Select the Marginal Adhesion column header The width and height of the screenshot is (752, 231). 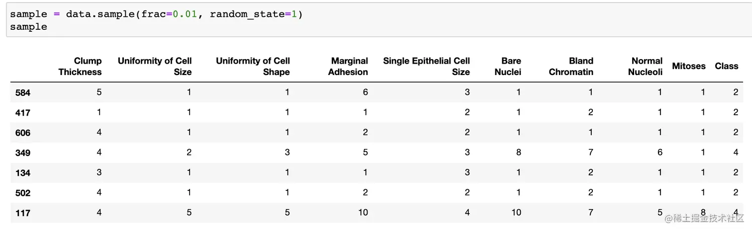349,66
